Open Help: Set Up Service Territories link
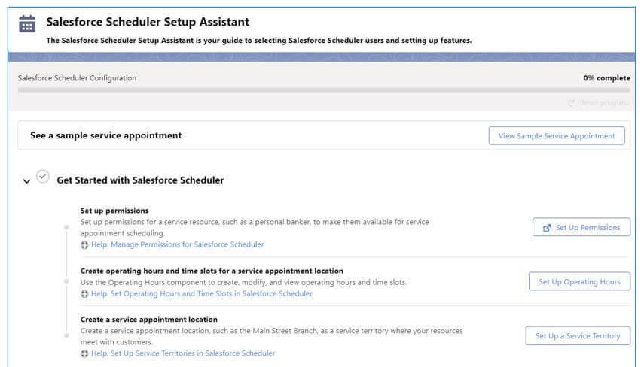 [x=183, y=353]
